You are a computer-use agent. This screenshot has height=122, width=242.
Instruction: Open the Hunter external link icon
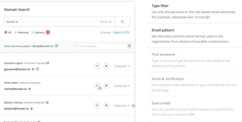point(110,22)
